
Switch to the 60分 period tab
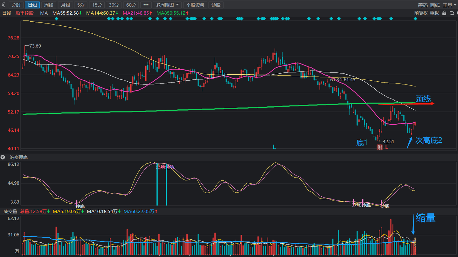tap(131, 5)
